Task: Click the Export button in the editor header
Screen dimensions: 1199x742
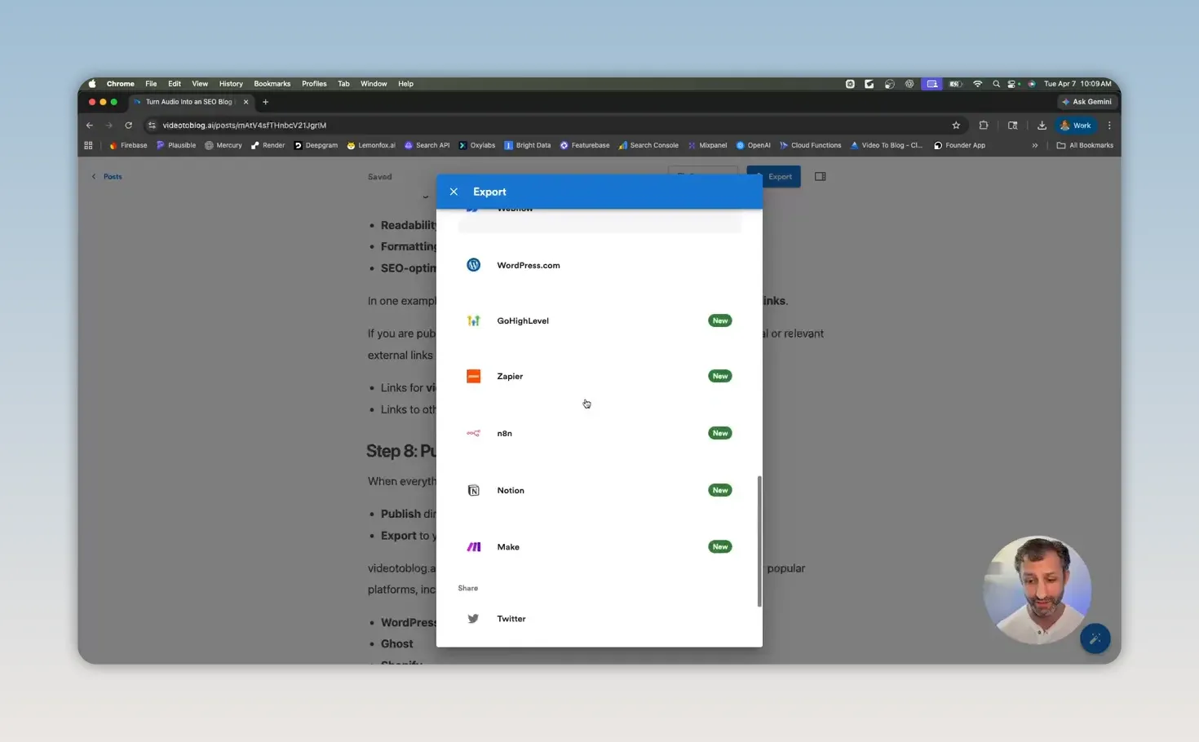Action: [773, 176]
